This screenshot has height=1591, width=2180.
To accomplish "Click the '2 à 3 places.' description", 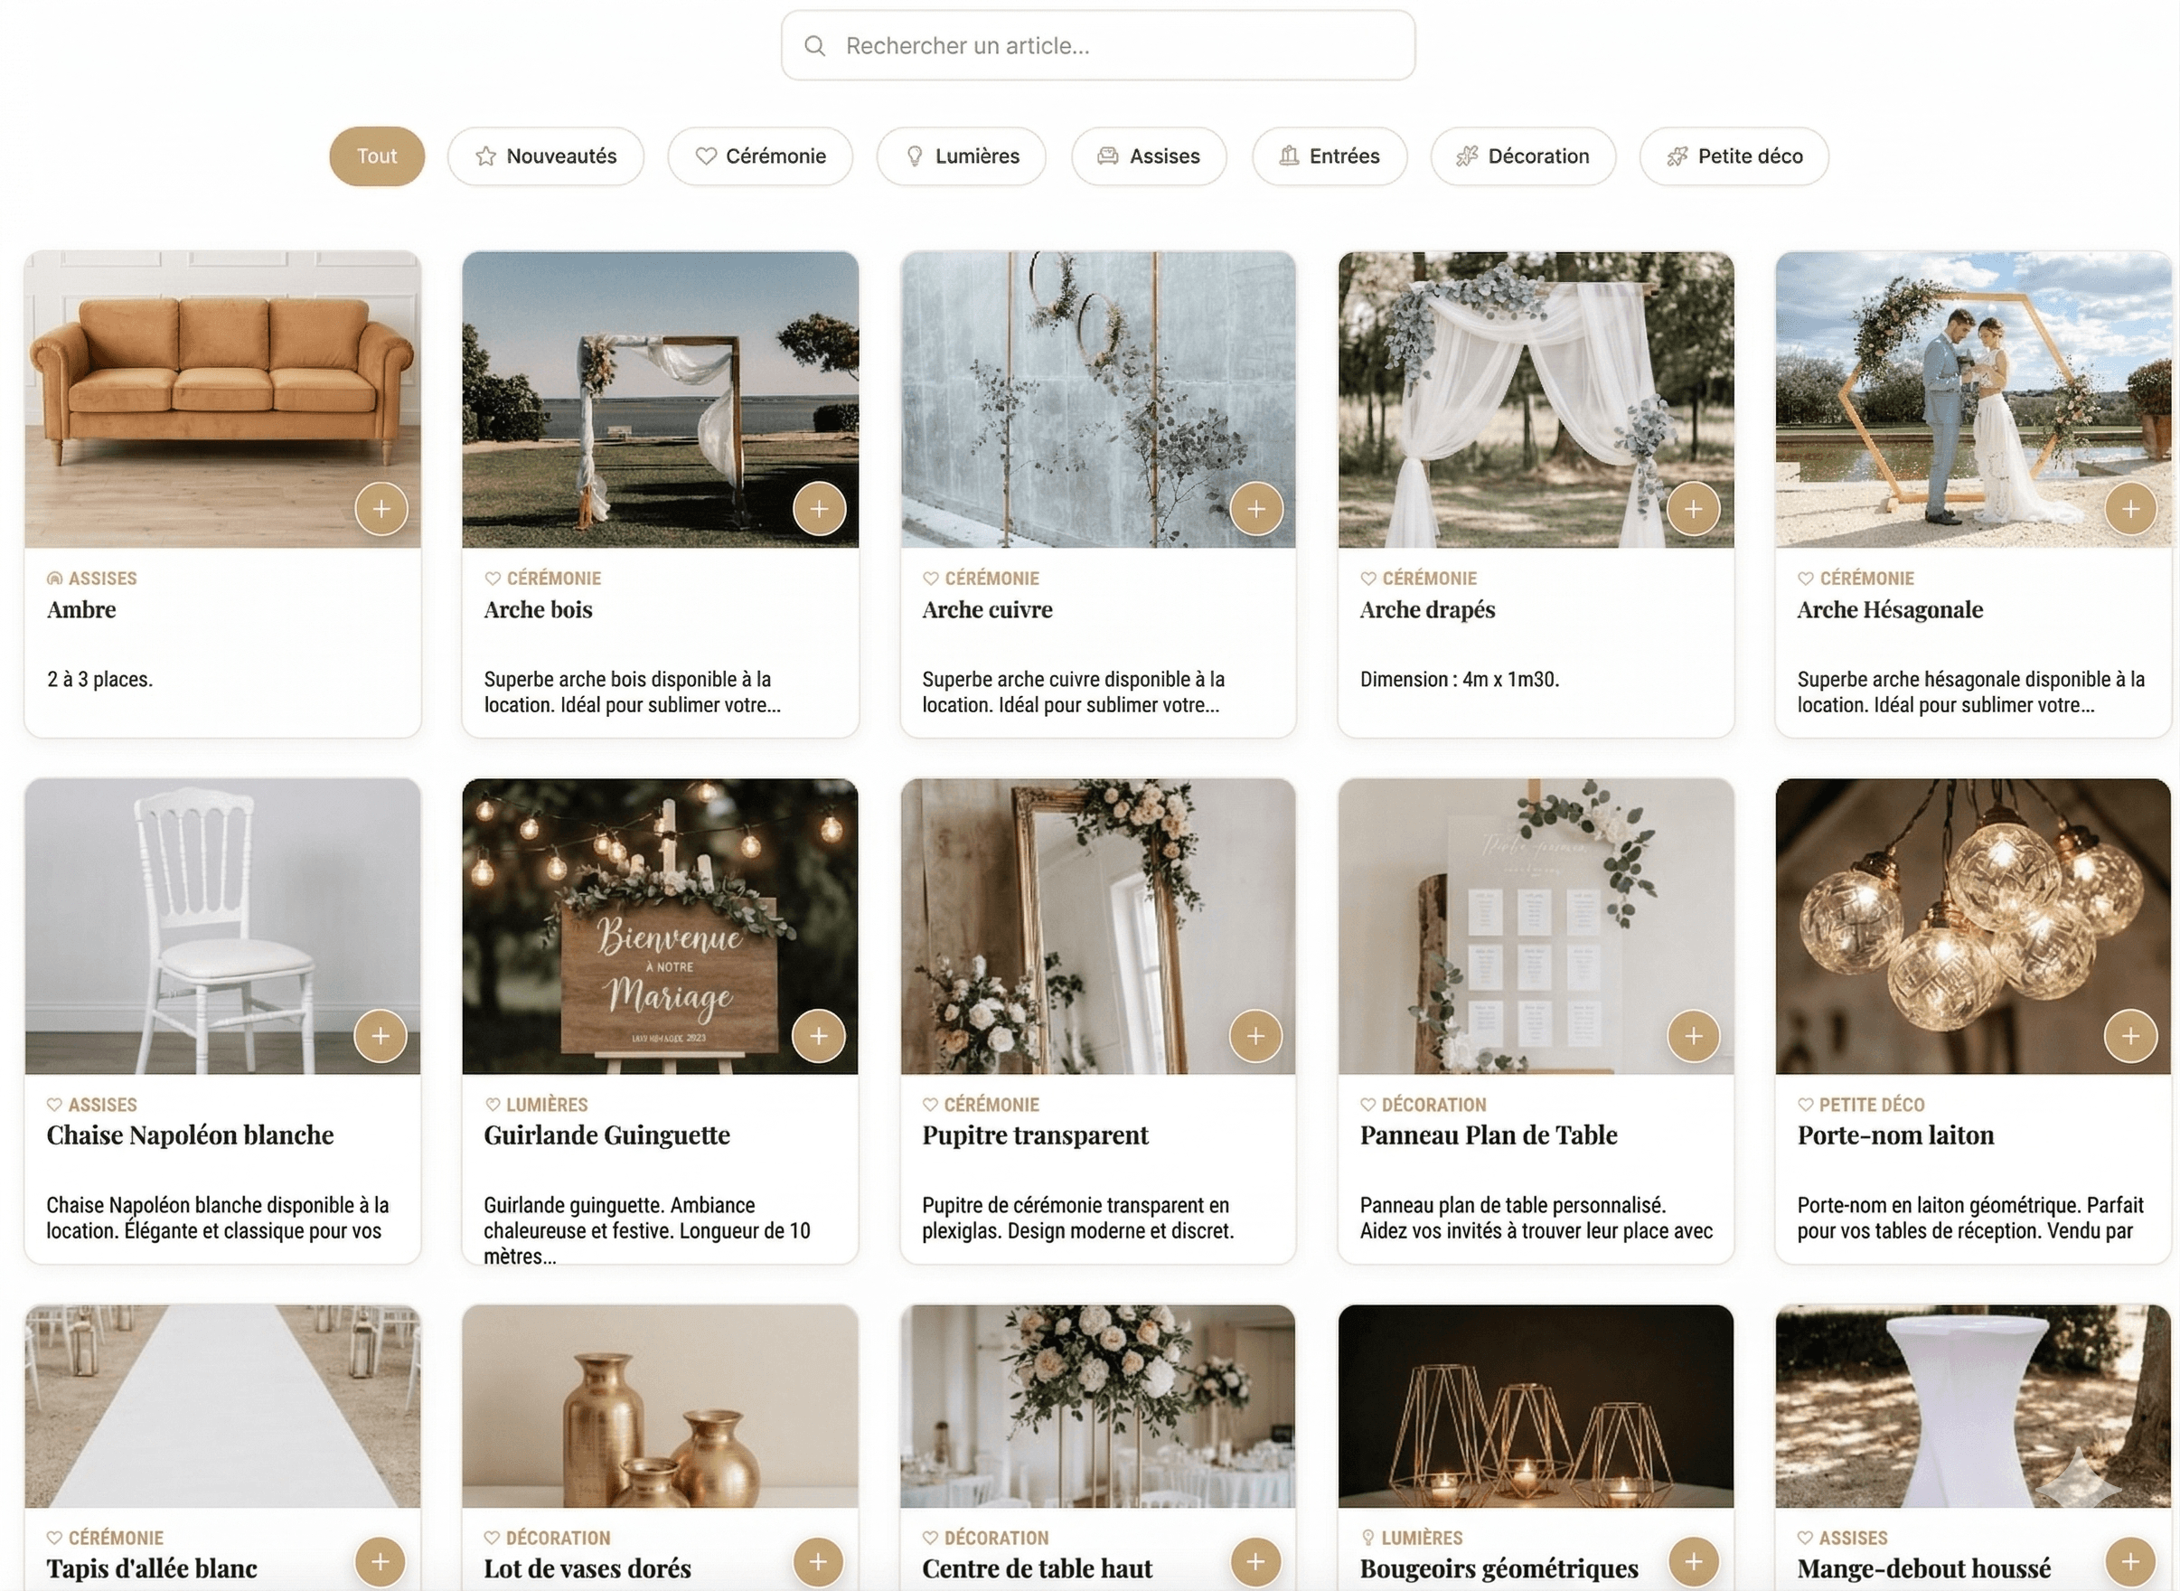I will [100, 679].
